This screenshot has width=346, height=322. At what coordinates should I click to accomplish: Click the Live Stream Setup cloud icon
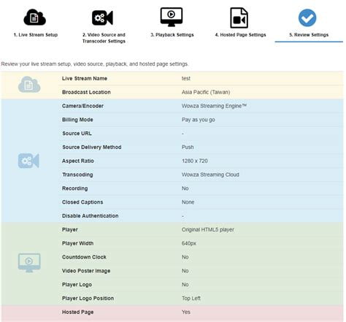coord(35,18)
